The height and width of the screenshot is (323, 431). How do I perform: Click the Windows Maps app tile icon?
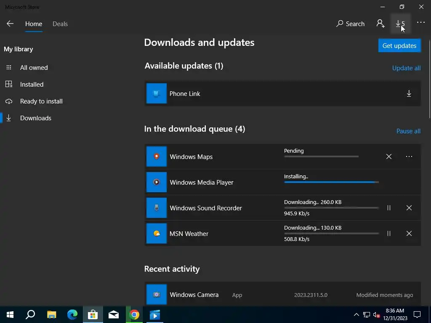pos(157,156)
